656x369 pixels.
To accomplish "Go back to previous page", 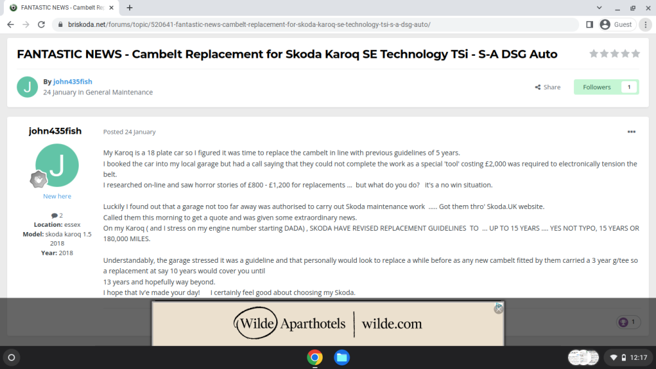I will [x=10, y=25].
